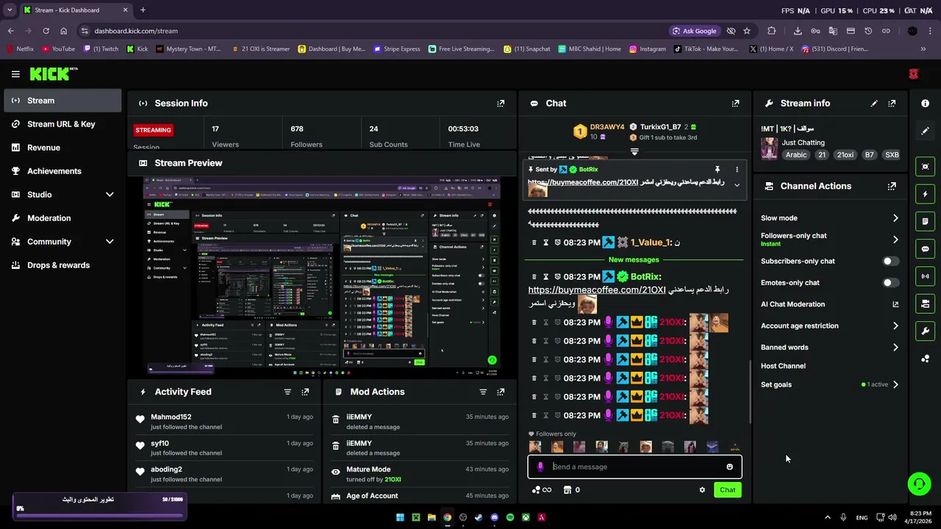Open the Revenue page
Viewport: 941px width, 529px height.
click(62, 148)
